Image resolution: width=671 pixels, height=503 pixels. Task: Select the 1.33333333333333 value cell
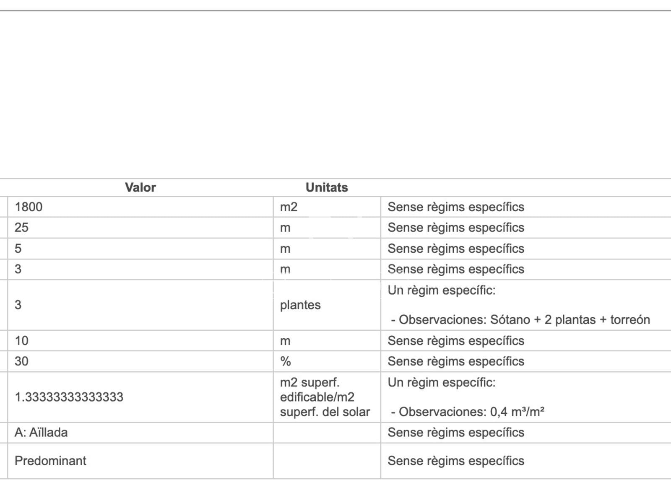pos(140,397)
